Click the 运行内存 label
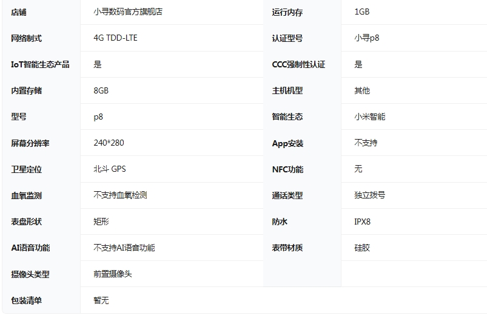The image size is (487, 315). tap(287, 12)
